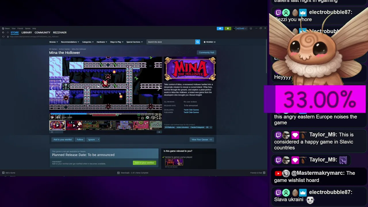Open Yacht Club Games developer link
The image size is (368, 207).
[191, 110]
